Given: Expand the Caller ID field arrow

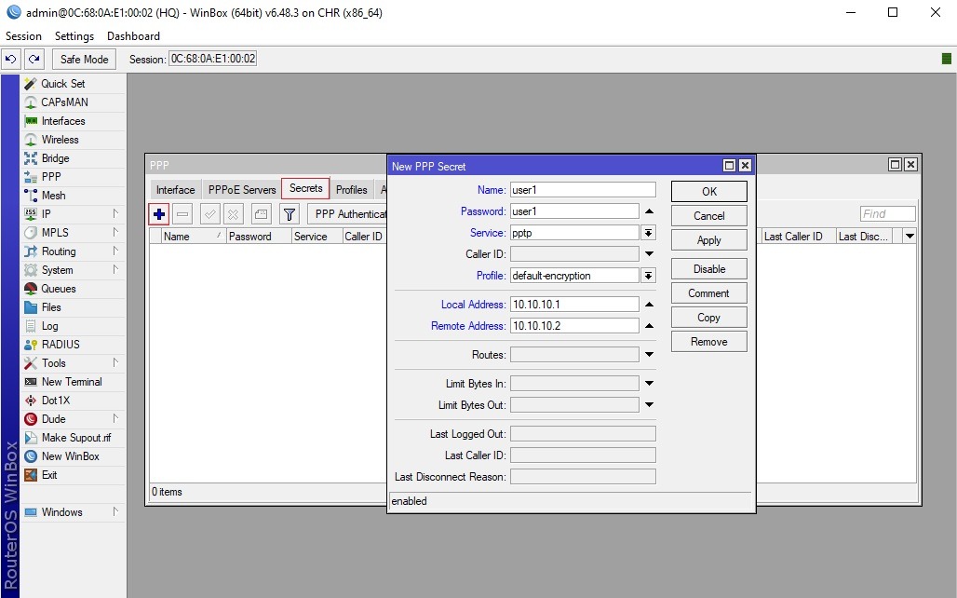Looking at the screenshot, I should 649,254.
